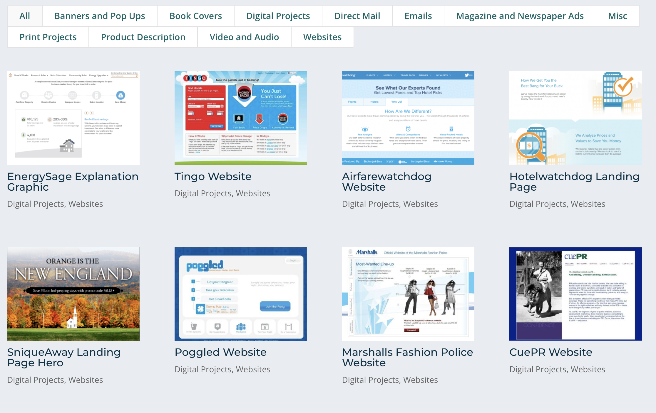Image resolution: width=656 pixels, height=413 pixels.
Task: Click Websites under CuePR Website
Action: [588, 370]
